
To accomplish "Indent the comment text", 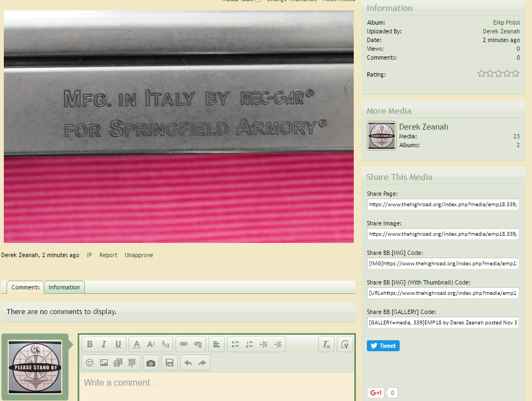I will [x=278, y=344].
